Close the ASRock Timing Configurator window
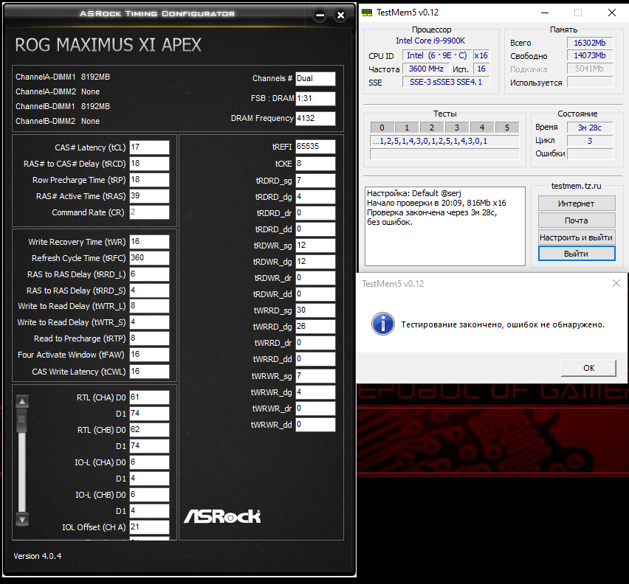The image size is (629, 584). [340, 15]
